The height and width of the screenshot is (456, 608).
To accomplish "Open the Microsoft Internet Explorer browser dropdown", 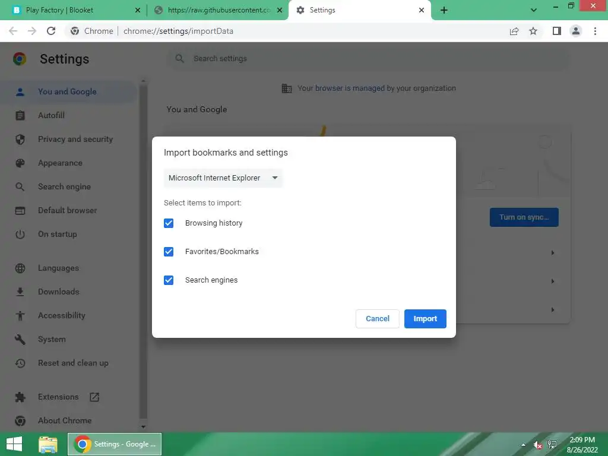I will tap(223, 178).
